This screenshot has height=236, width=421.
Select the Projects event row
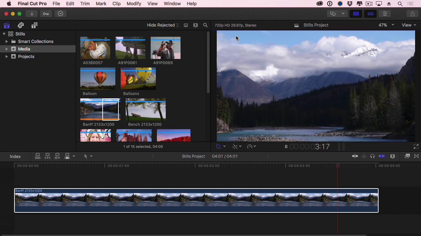pos(38,57)
